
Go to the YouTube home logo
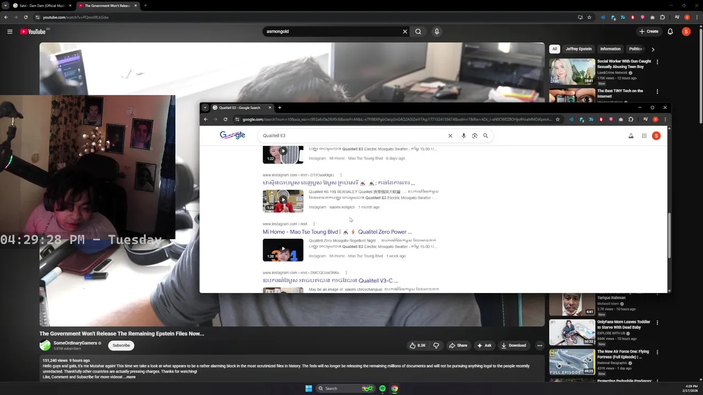click(33, 31)
